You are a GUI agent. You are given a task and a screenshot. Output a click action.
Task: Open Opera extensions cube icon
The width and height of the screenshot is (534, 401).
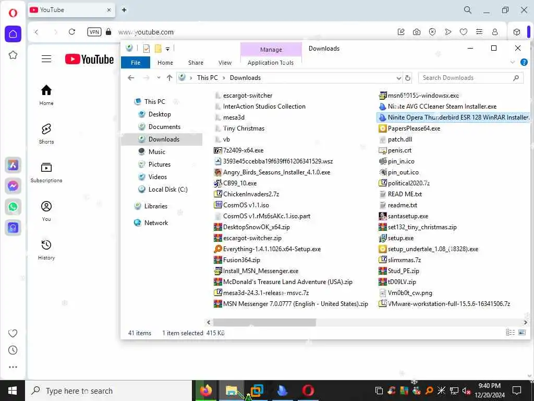click(x=517, y=32)
